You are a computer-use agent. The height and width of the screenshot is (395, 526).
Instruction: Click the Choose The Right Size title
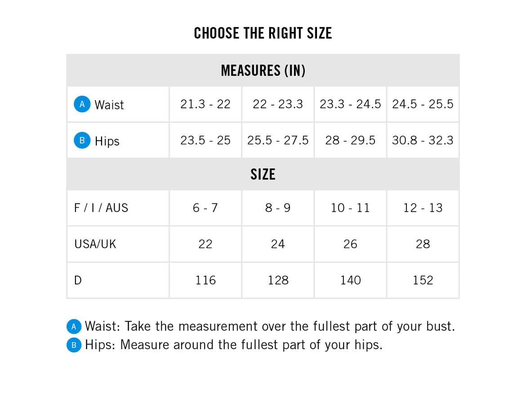click(263, 33)
